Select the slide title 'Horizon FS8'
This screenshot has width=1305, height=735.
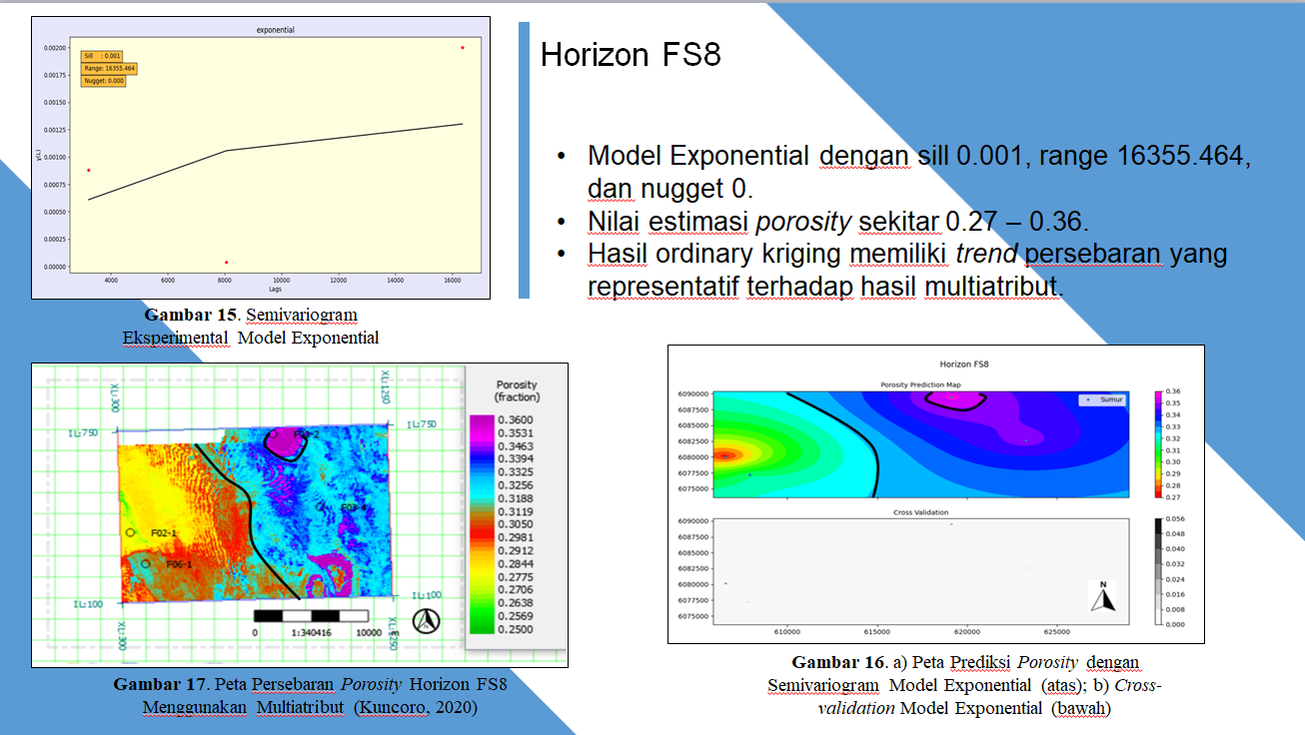point(631,54)
